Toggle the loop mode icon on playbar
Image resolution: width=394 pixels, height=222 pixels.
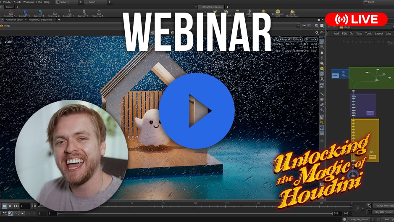(4, 213)
